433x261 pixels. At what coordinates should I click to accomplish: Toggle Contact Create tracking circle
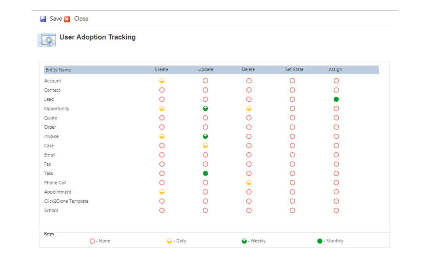click(162, 90)
